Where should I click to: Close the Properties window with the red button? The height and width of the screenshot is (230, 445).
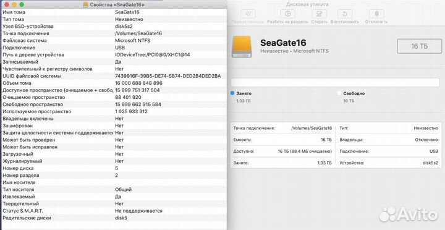pos(7,4)
